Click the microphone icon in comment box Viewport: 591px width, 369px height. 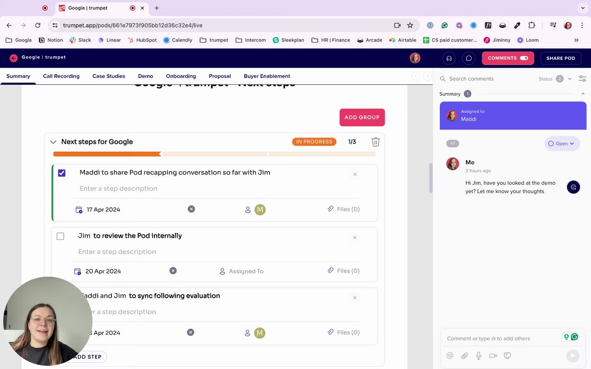(479, 356)
